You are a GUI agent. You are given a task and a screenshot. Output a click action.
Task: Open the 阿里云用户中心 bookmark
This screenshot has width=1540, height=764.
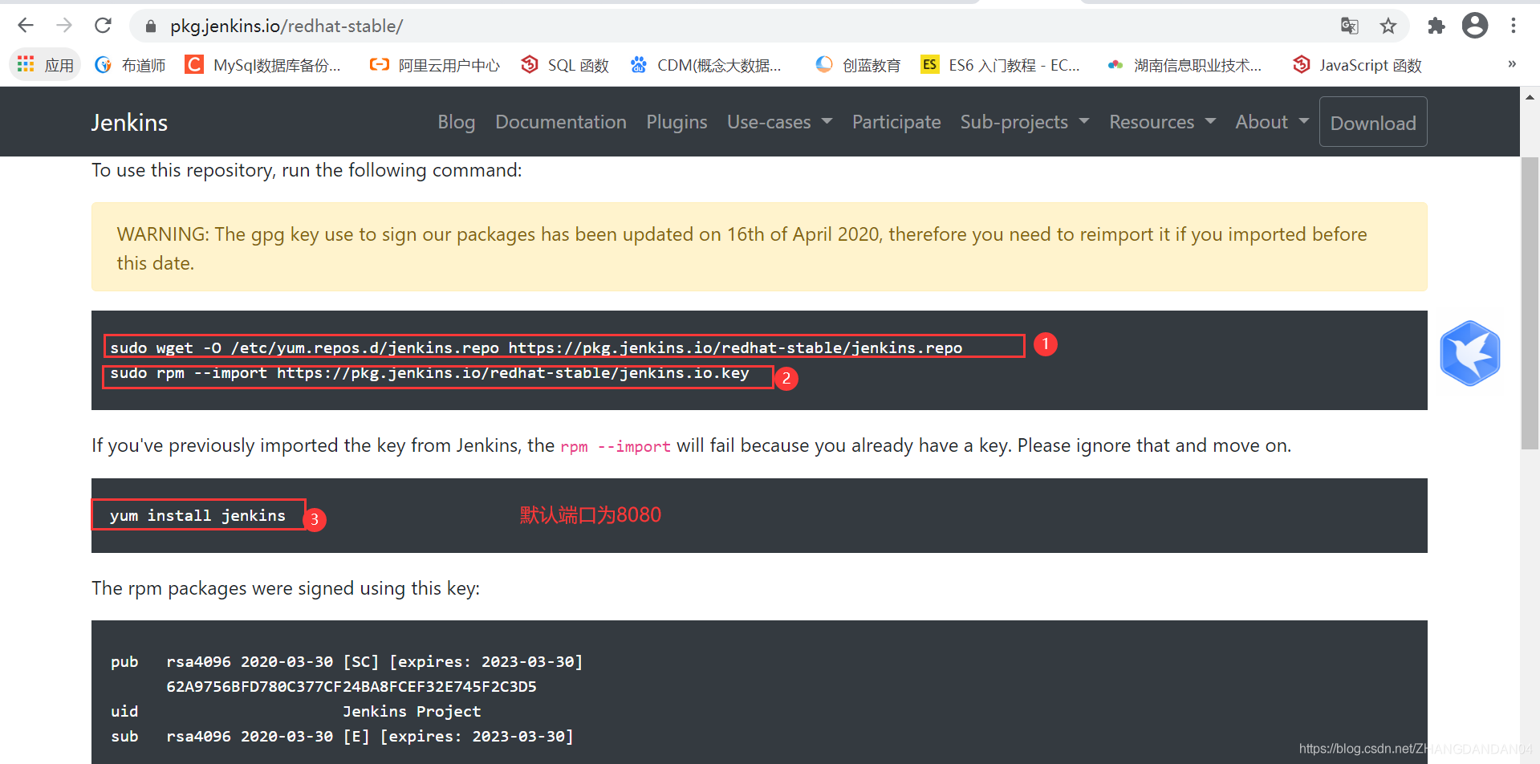[x=435, y=65]
